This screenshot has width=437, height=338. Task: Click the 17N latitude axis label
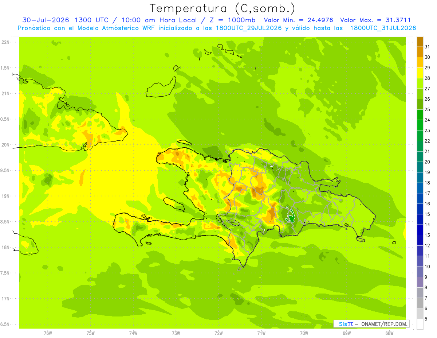5,299
